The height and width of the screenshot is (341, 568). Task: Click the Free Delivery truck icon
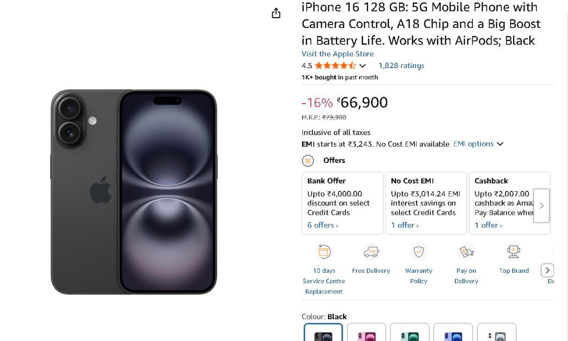(x=371, y=252)
